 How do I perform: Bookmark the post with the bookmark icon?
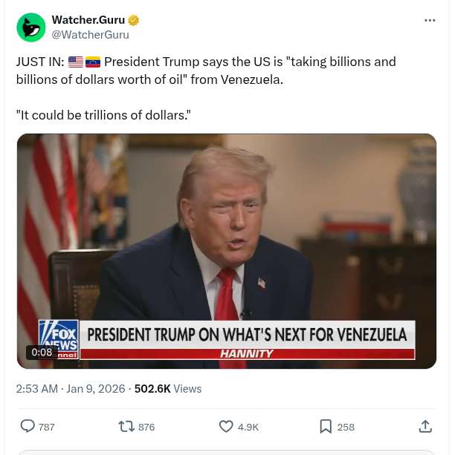tap(326, 426)
